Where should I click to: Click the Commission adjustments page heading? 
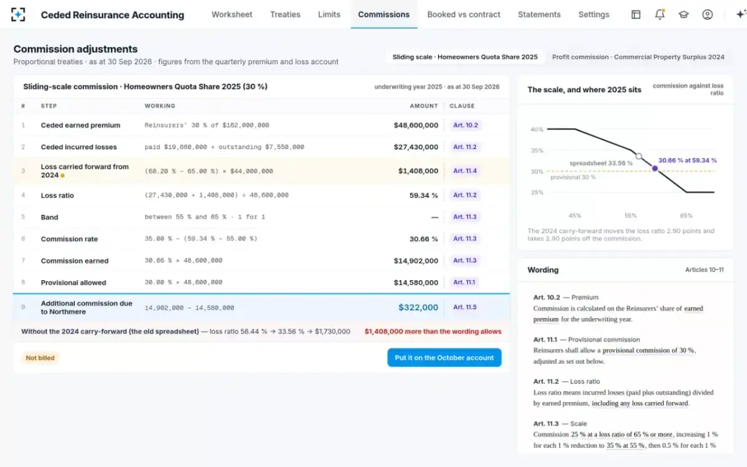(75, 49)
